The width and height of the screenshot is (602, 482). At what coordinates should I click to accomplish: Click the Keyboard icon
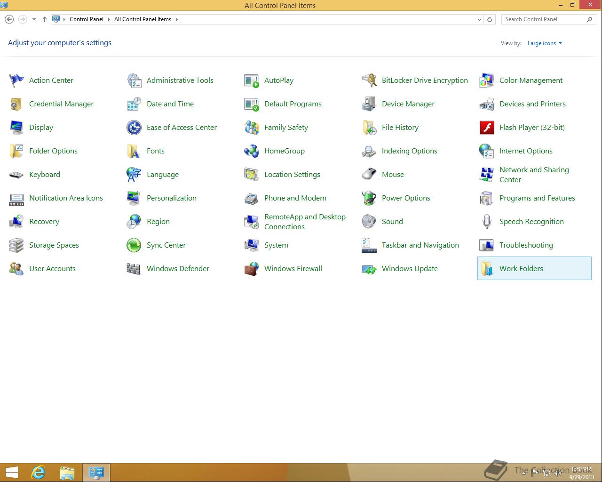(16, 175)
